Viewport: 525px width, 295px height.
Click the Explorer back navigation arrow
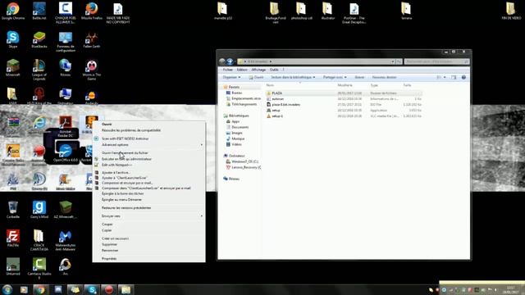(222, 61)
